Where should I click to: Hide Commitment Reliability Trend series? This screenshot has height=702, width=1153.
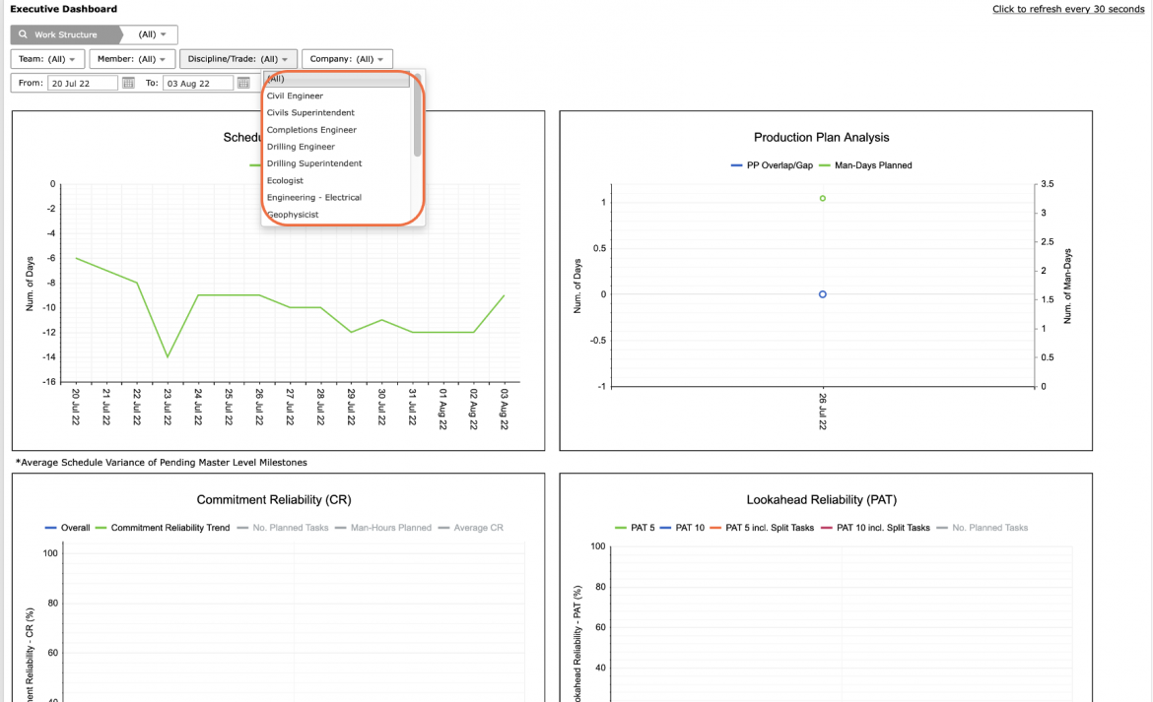pos(163,527)
